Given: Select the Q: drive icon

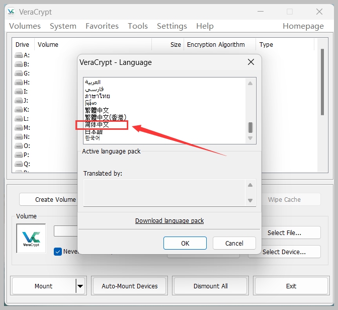Looking at the screenshot, I should [19, 164].
